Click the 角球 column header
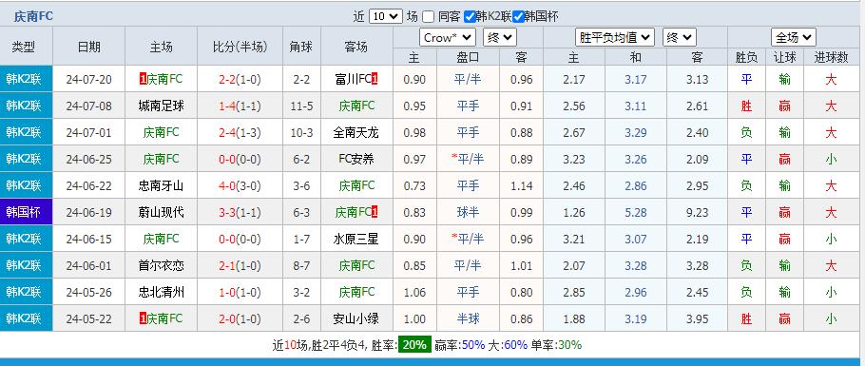The image size is (865, 366). tap(301, 47)
